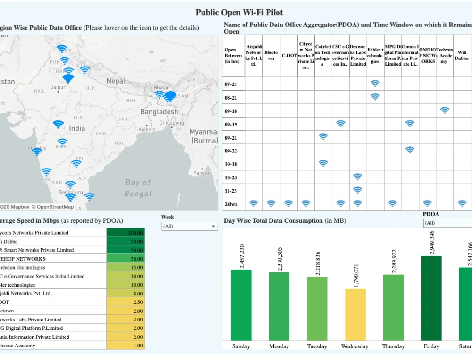Click the CSC e-Governance 24hrs Wi-Fi icon
Image resolution: width=472 pixels, height=354 pixels.
click(340, 203)
